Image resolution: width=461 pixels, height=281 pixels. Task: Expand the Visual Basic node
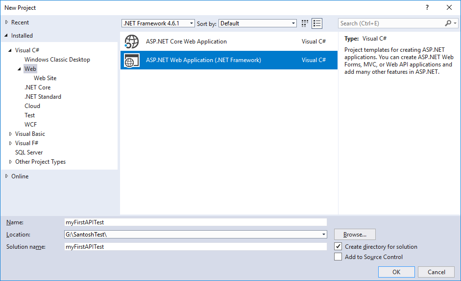point(10,134)
